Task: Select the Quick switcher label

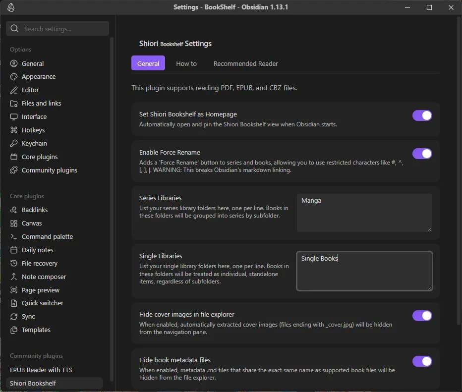Action: click(43, 303)
